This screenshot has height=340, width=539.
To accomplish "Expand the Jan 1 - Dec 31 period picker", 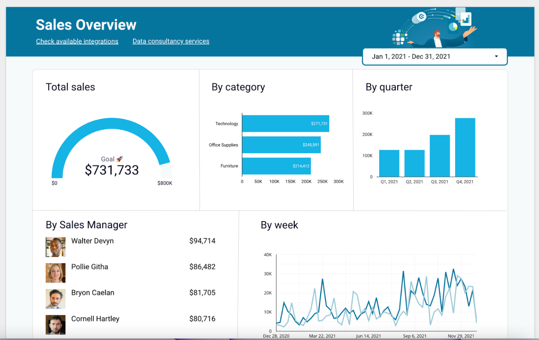I will point(434,56).
